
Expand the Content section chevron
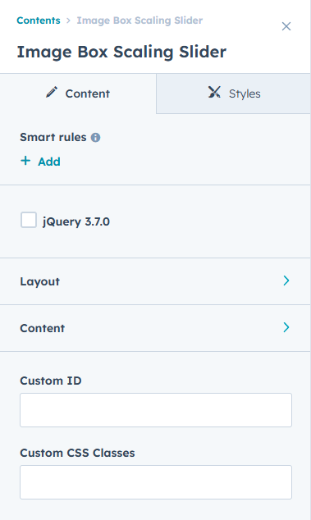click(286, 327)
